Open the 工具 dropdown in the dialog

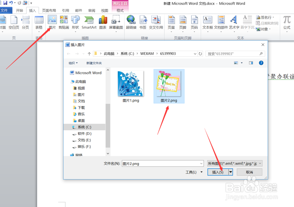click(193, 172)
